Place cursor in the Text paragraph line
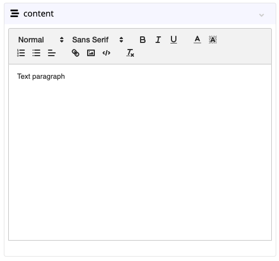 click(41, 77)
